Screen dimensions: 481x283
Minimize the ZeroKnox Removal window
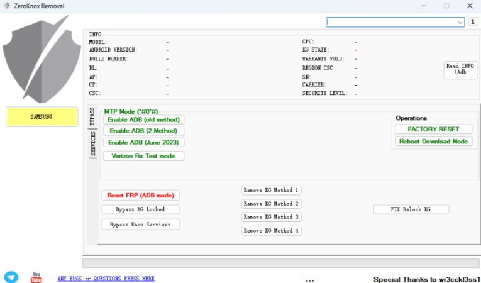tap(424, 6)
